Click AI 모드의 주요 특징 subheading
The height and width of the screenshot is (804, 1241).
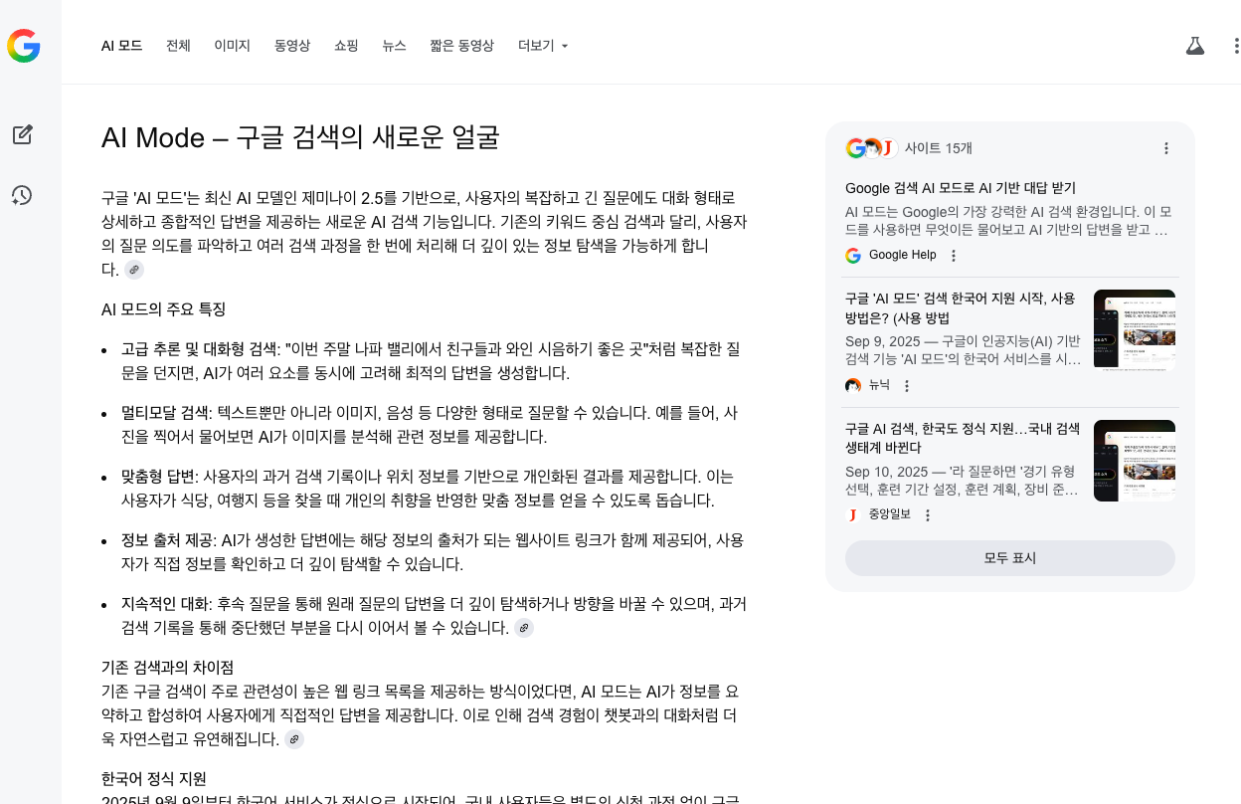click(163, 309)
